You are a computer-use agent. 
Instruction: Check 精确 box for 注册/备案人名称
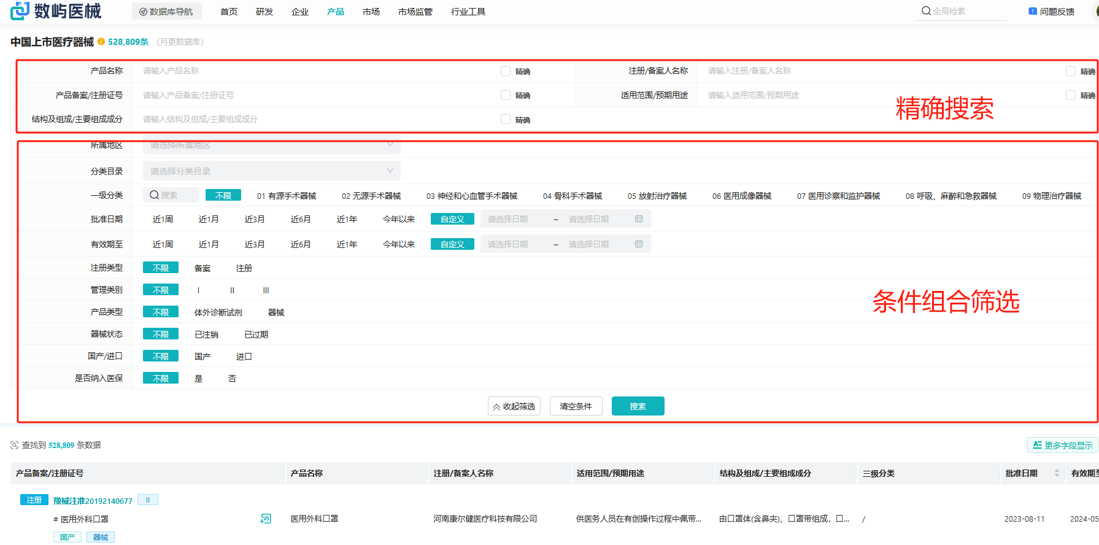click(1071, 71)
